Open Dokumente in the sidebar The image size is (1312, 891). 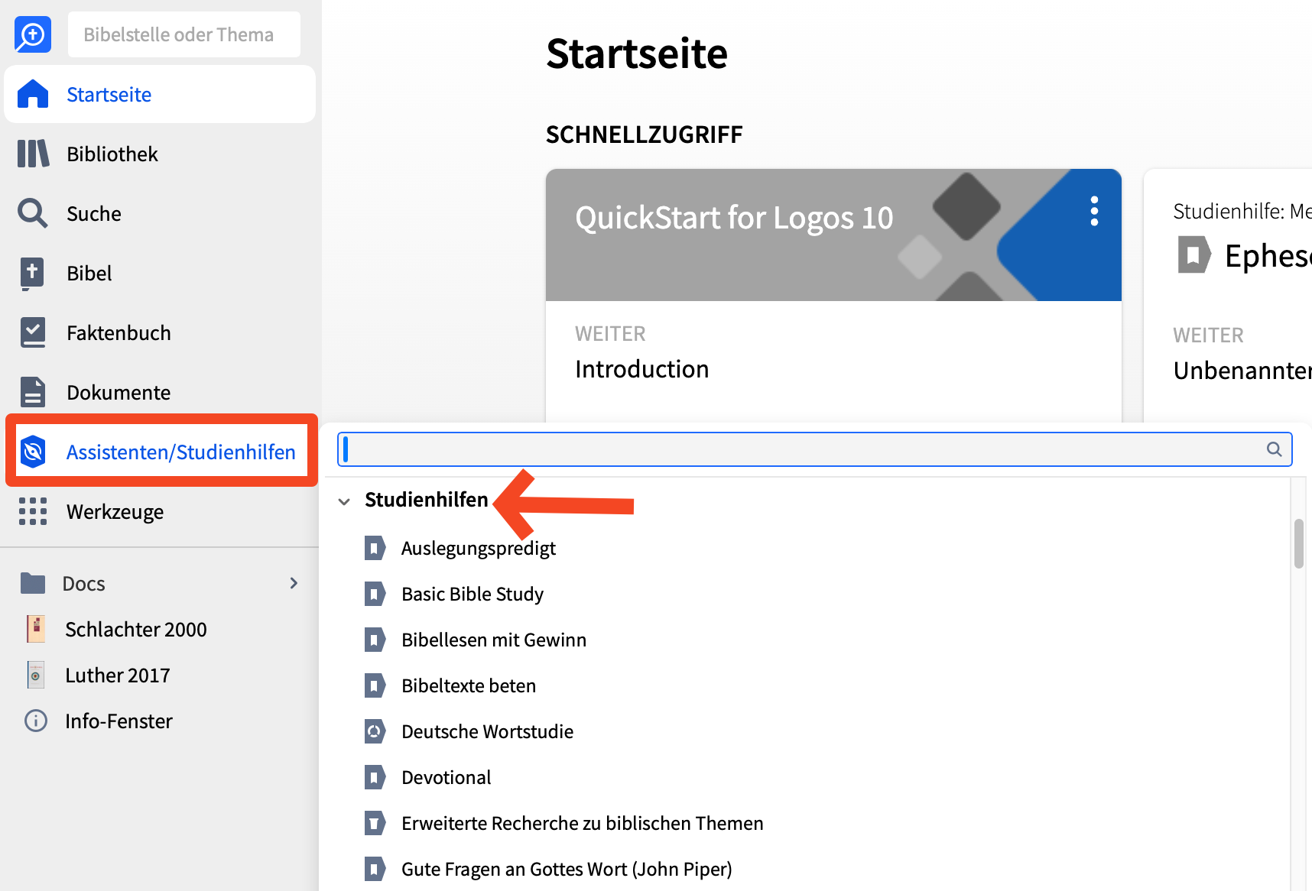point(119,393)
